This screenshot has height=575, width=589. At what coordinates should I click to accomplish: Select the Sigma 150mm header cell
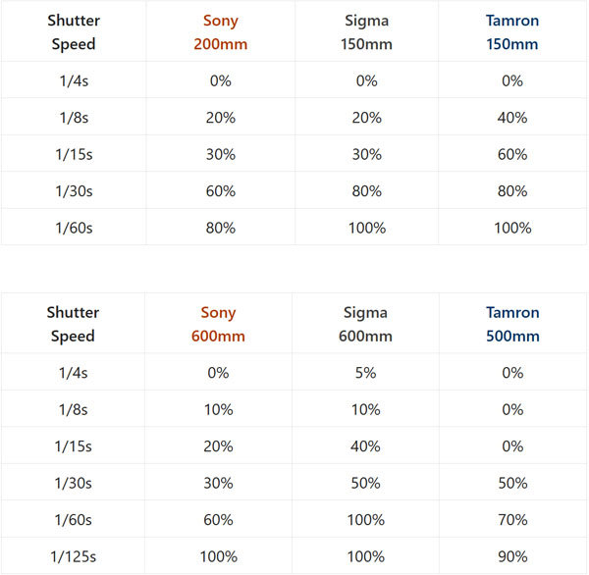coord(366,32)
